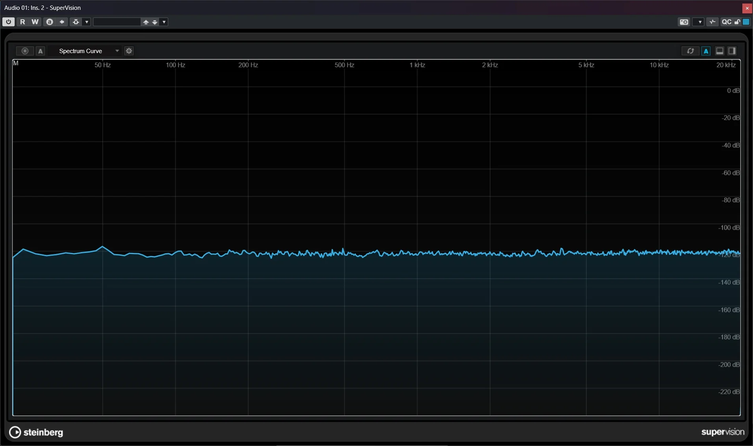
Task: Click the 5 kHz frequency label
Action: click(586, 65)
